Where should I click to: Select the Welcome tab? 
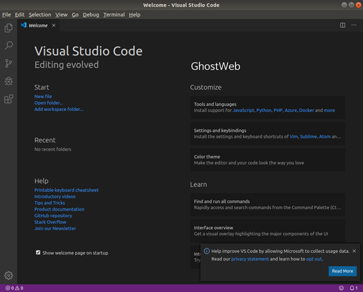tap(38, 25)
